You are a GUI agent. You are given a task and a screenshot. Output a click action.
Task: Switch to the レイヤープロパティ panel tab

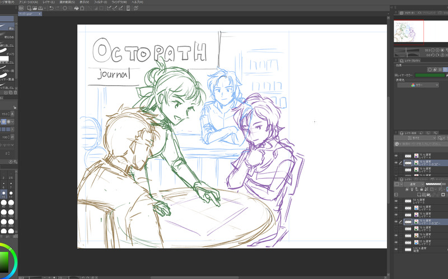click(410, 61)
